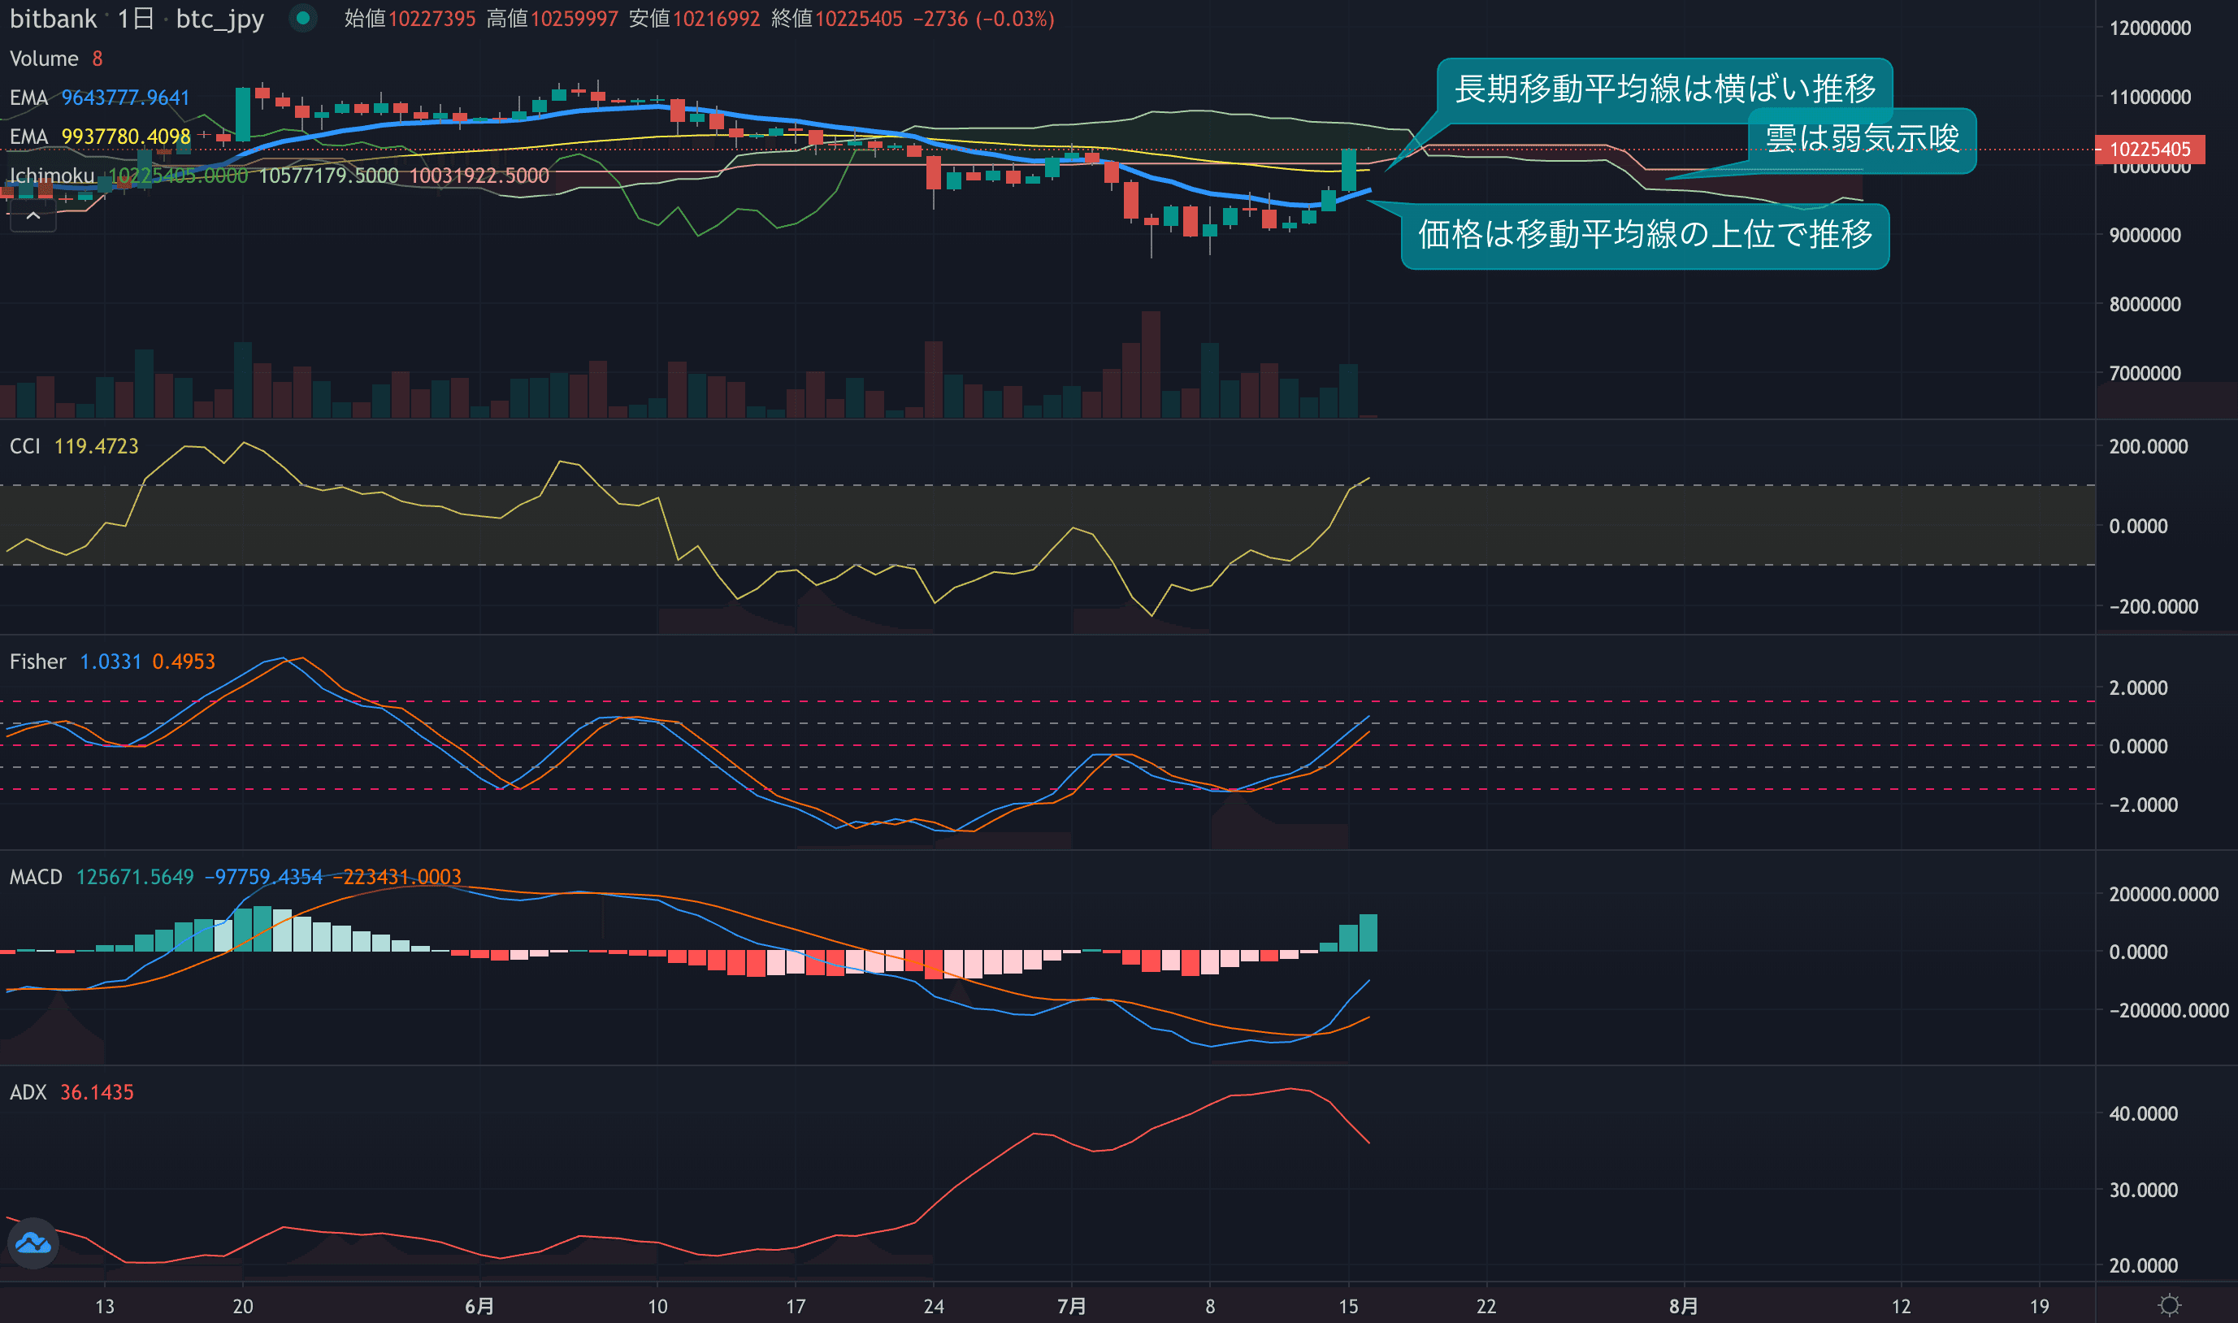This screenshot has height=1323, width=2238.
Task: Click the MACD indicator label
Action: pyautogui.click(x=36, y=877)
